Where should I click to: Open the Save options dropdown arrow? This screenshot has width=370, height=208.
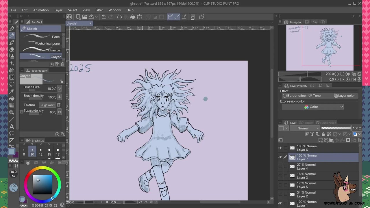(97, 17)
